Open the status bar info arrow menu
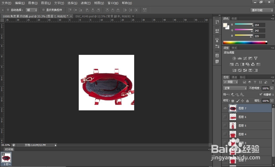This screenshot has width=275, height=167. (56, 145)
